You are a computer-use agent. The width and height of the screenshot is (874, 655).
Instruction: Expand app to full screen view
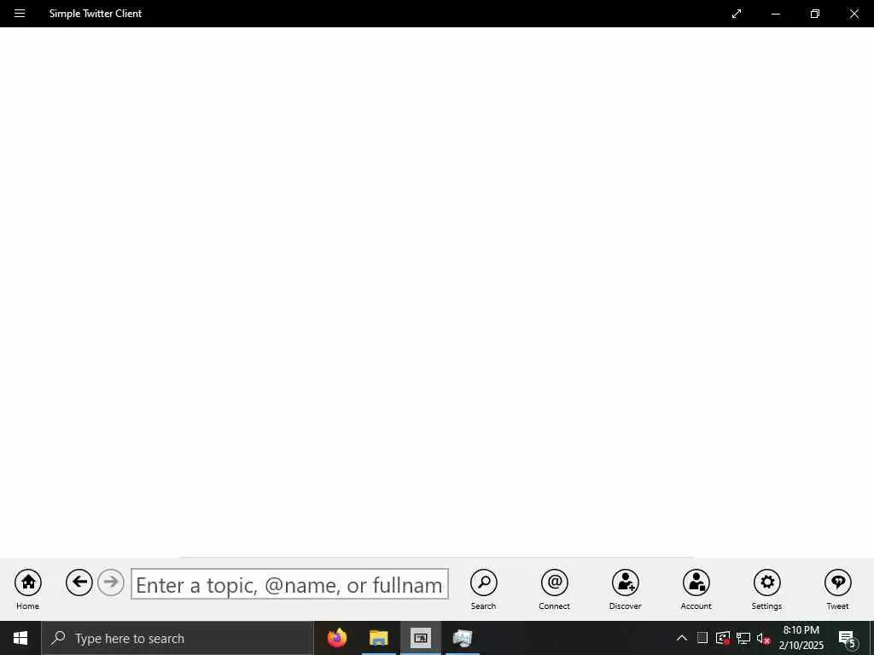tap(737, 14)
